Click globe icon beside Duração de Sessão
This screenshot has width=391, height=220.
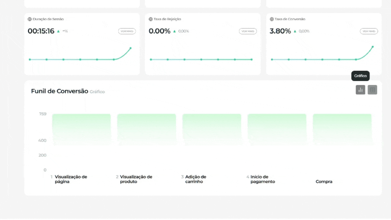click(30, 19)
